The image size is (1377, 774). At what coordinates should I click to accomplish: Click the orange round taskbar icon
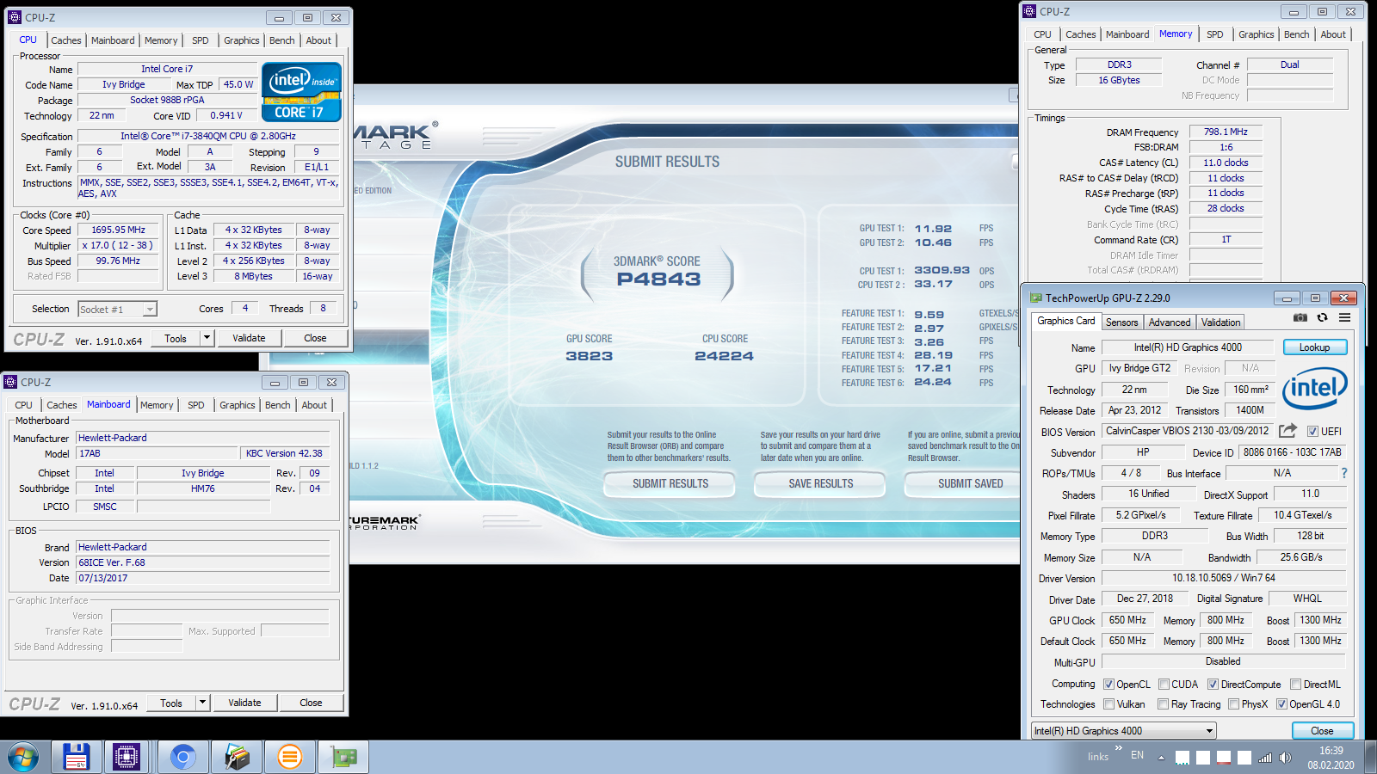(290, 757)
